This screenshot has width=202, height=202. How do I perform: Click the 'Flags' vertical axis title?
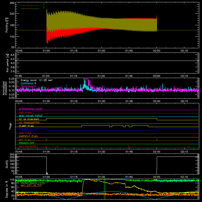click(10, 126)
